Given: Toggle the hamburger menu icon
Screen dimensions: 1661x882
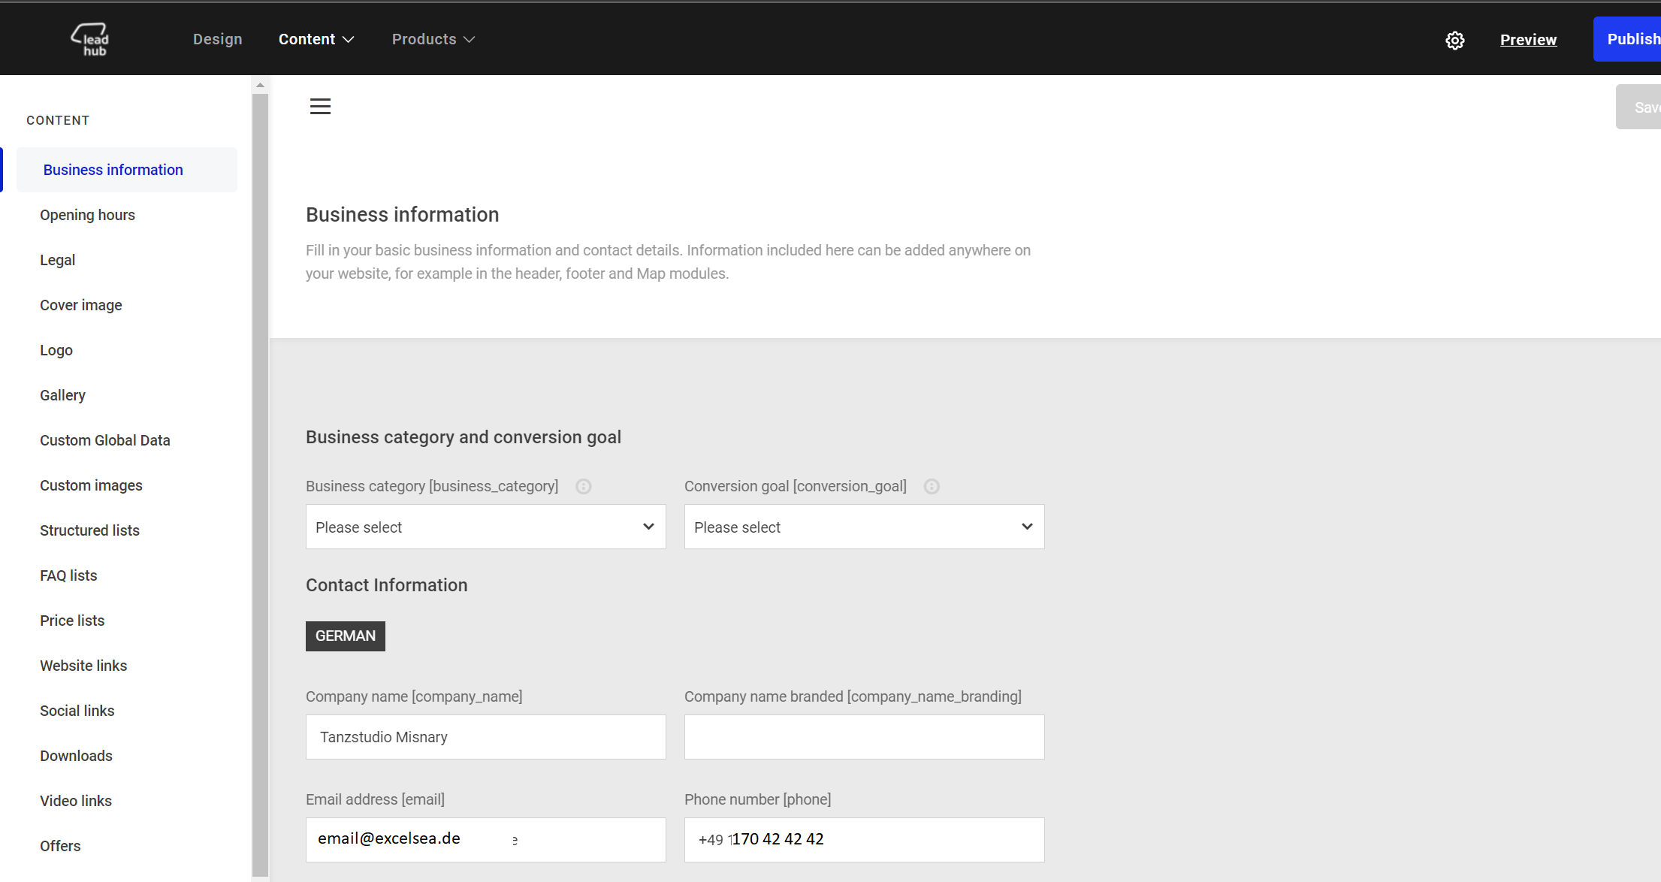Looking at the screenshot, I should [320, 107].
